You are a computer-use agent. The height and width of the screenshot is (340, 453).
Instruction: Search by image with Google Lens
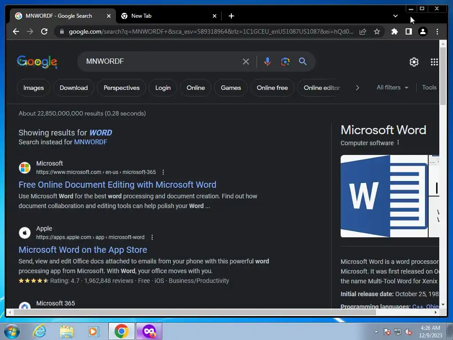(x=285, y=61)
